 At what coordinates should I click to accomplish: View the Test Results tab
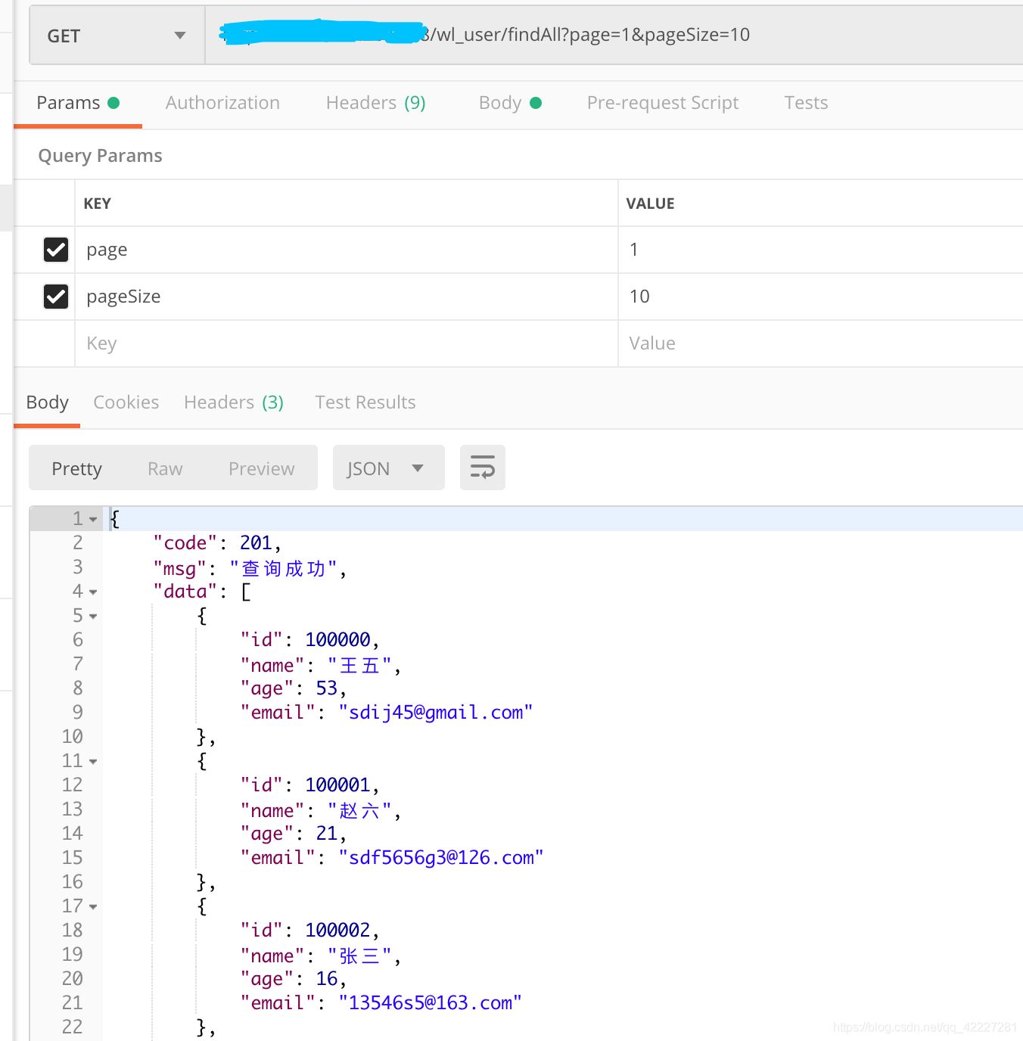point(365,402)
